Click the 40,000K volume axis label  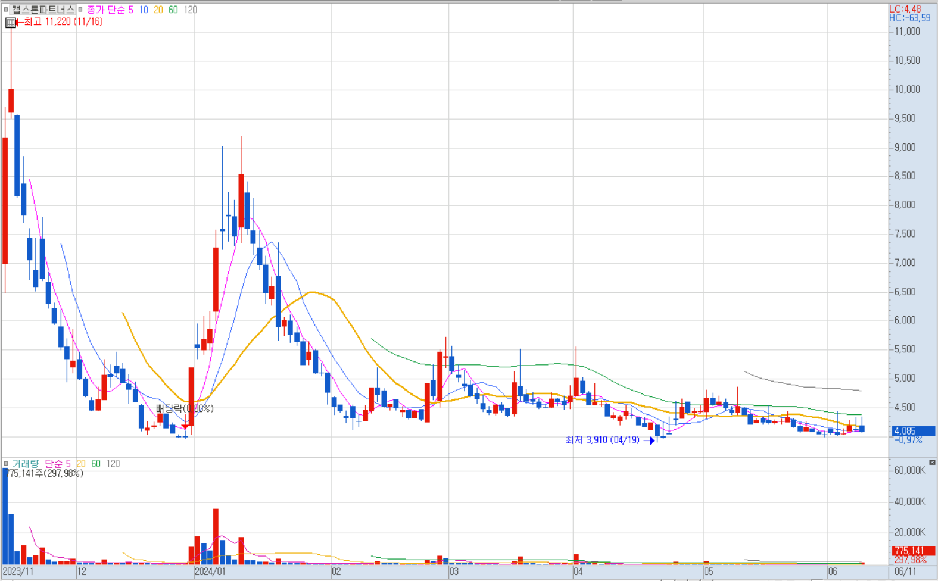click(x=910, y=501)
